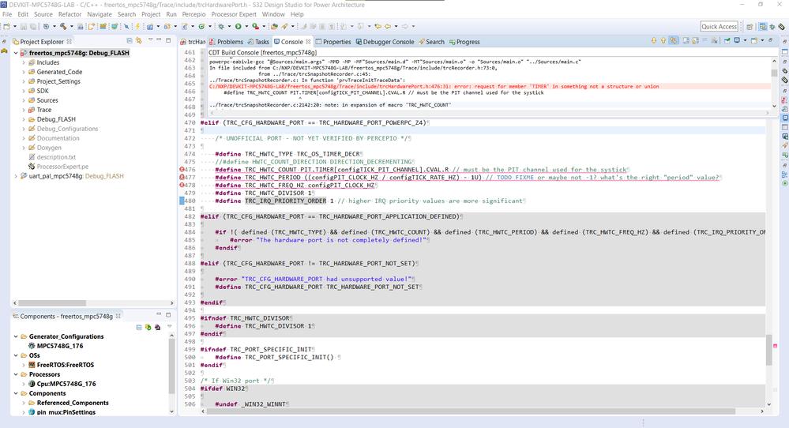Open Project Explorer View Menu triangle
This screenshot has height=428, width=789.
click(x=150, y=40)
